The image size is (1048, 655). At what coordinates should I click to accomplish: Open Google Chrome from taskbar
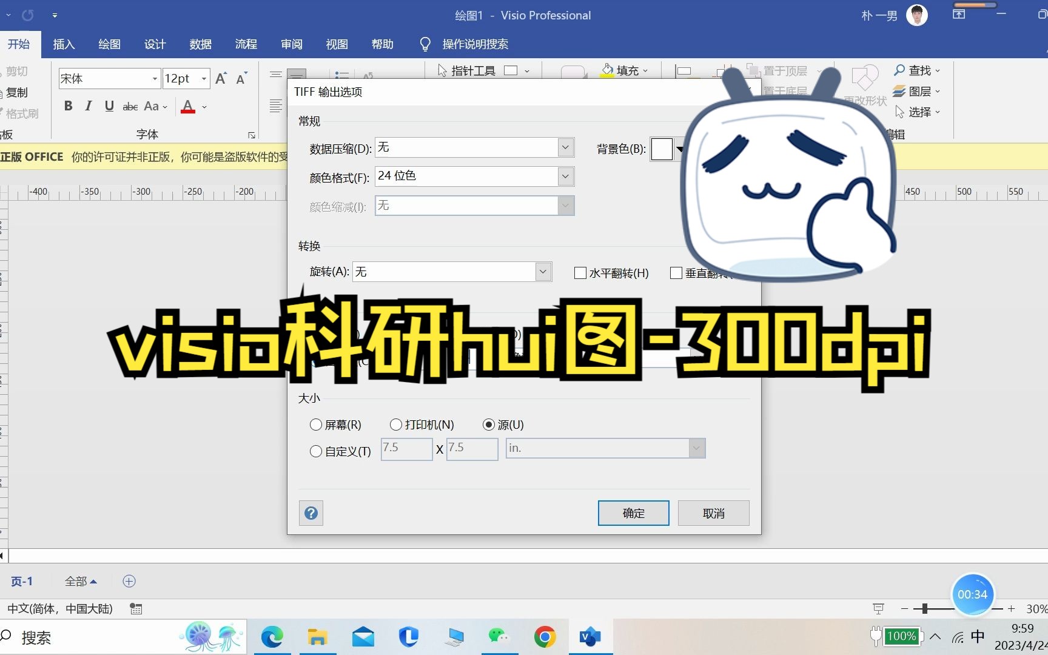click(x=545, y=637)
